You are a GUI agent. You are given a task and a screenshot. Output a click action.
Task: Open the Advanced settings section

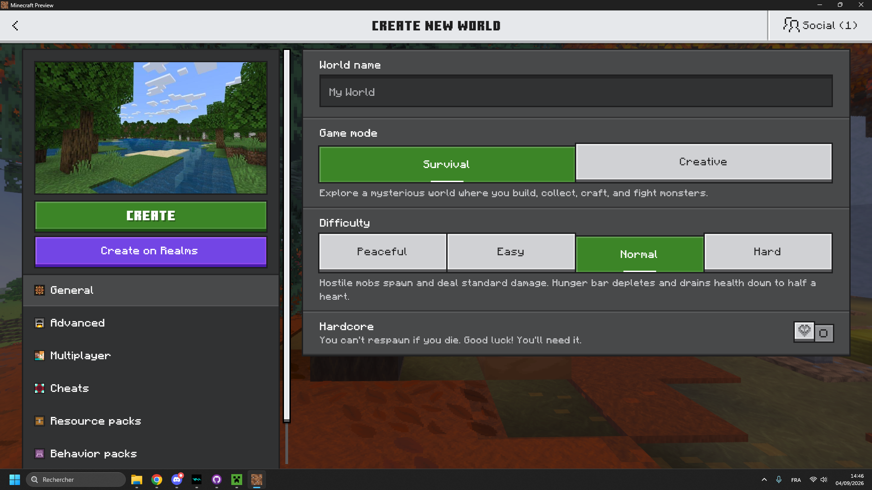pyautogui.click(x=151, y=323)
